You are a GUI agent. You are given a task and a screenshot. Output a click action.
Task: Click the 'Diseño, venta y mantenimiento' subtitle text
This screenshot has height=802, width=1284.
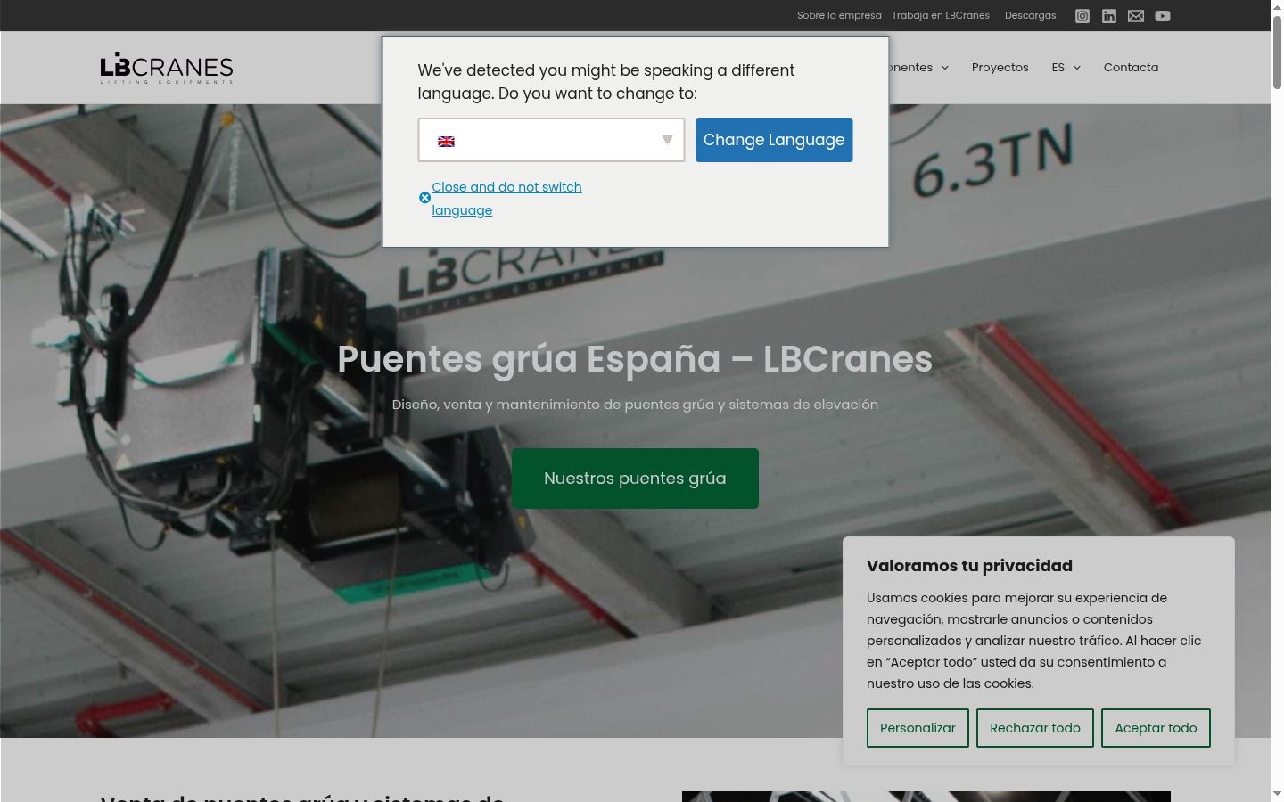[x=635, y=405]
